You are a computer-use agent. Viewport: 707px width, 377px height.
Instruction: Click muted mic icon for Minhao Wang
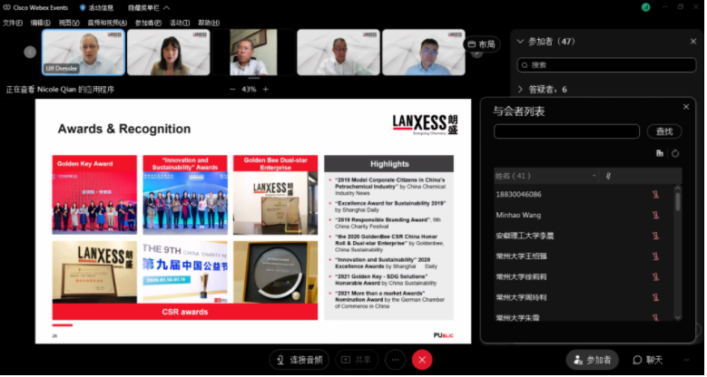click(655, 215)
